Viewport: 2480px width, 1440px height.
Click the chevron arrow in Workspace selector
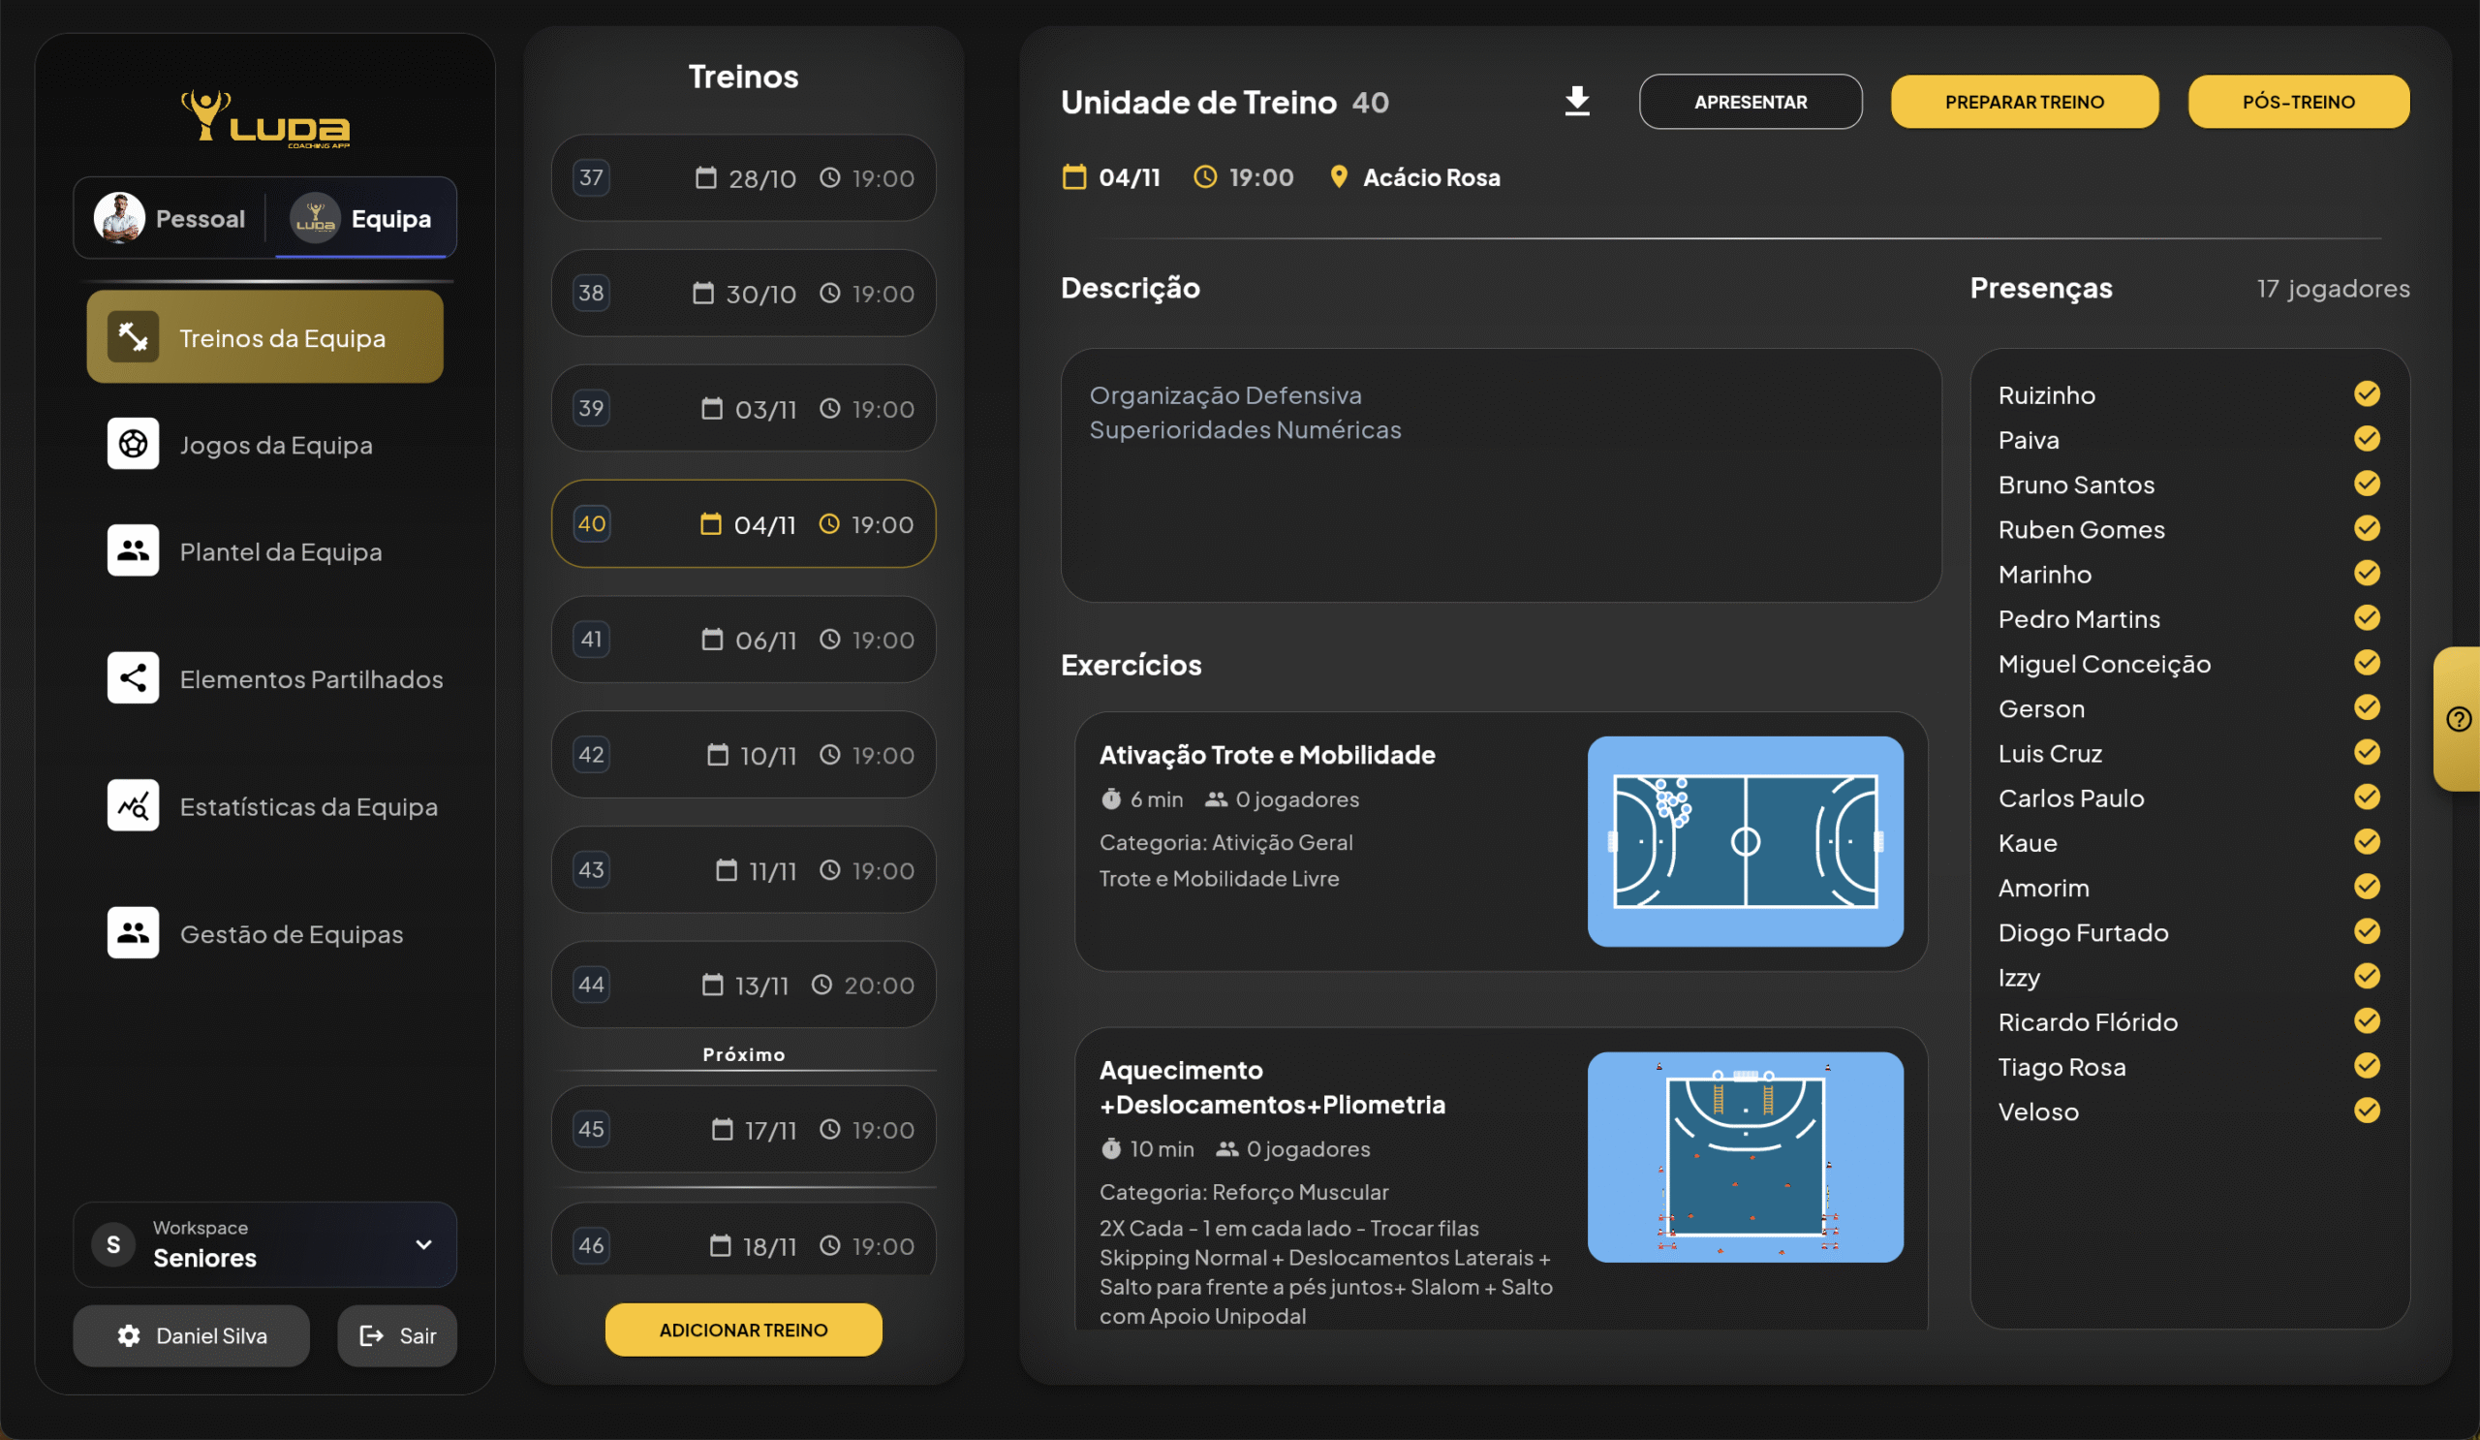(x=423, y=1244)
